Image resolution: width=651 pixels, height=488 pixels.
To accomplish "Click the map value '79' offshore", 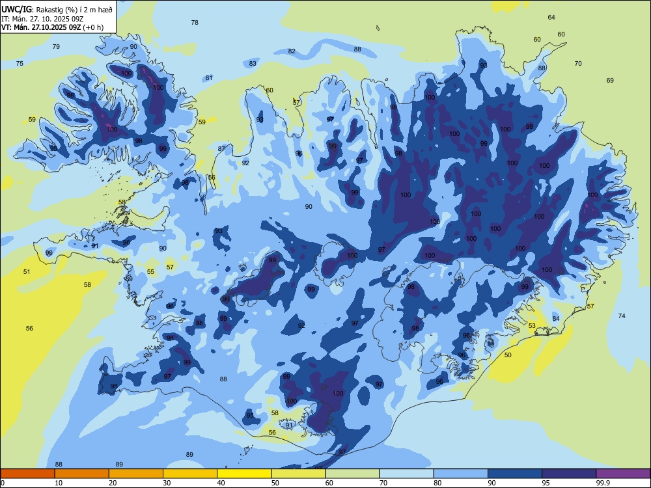I will click(x=56, y=46).
